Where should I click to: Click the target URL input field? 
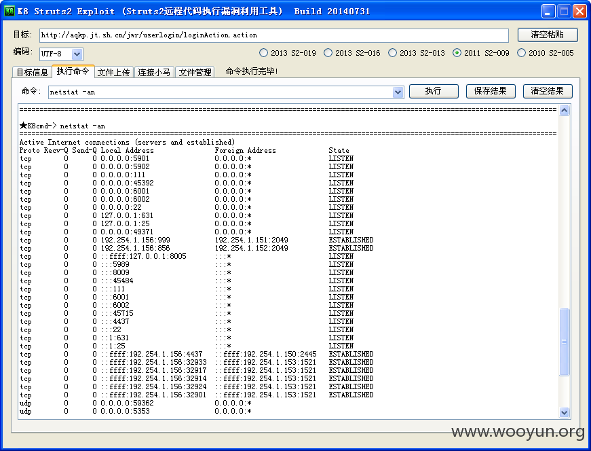point(273,35)
